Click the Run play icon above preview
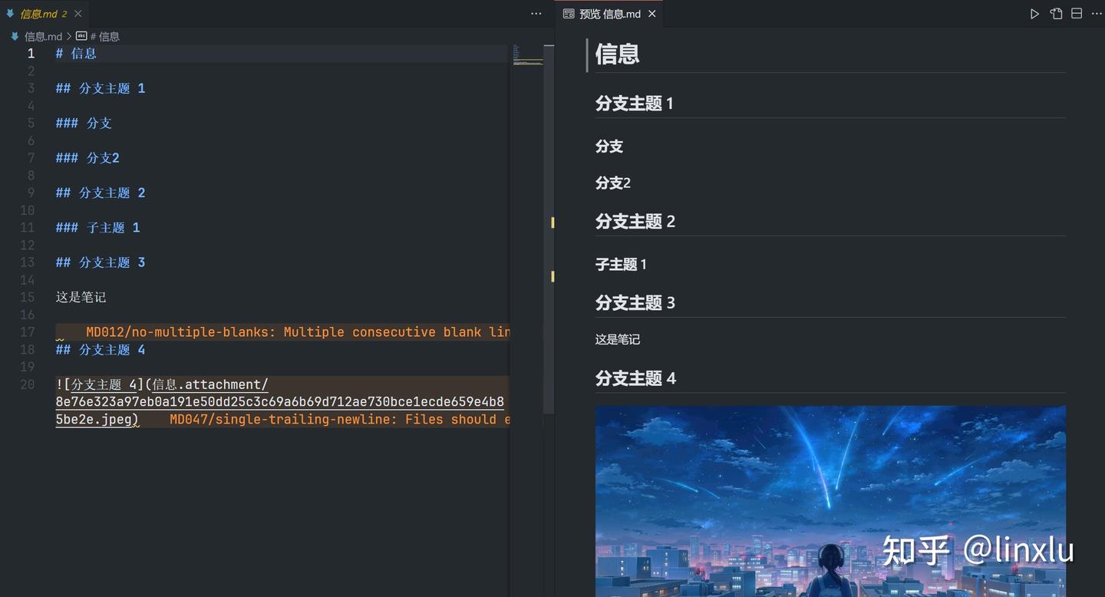1105x597 pixels. [1034, 13]
